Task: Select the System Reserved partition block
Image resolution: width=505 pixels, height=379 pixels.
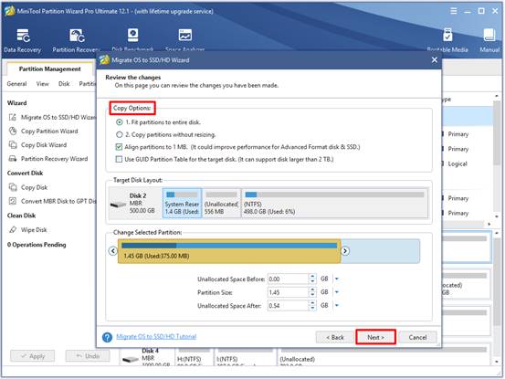Action: (183, 204)
